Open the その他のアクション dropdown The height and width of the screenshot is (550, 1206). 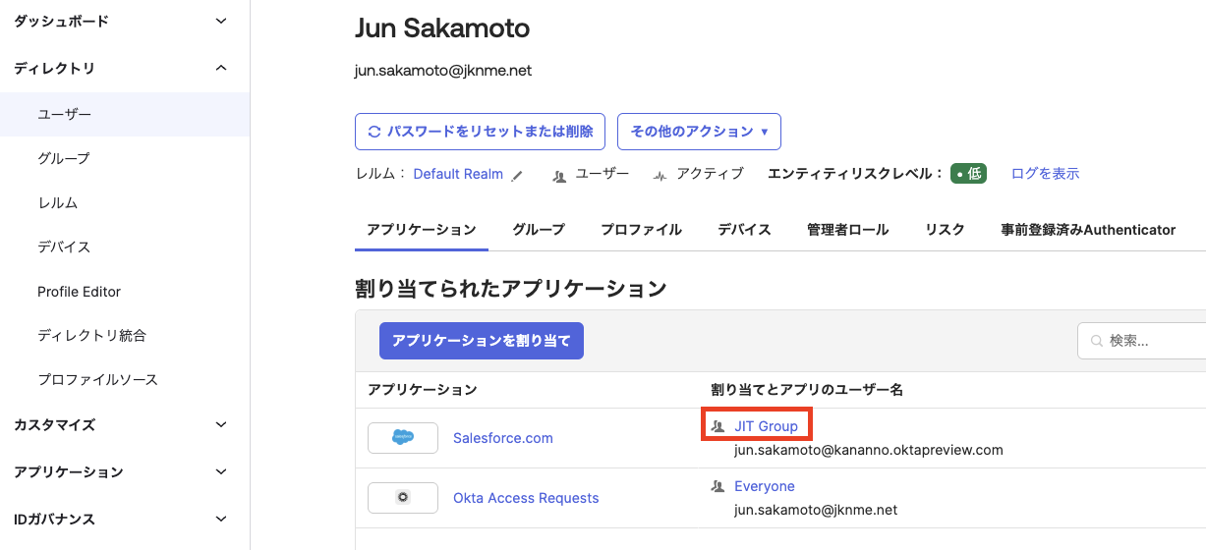tap(699, 132)
